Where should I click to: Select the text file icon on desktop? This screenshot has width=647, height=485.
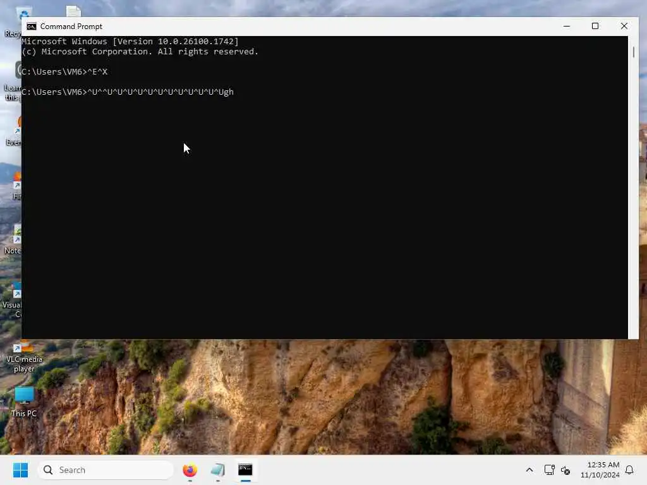tap(73, 11)
